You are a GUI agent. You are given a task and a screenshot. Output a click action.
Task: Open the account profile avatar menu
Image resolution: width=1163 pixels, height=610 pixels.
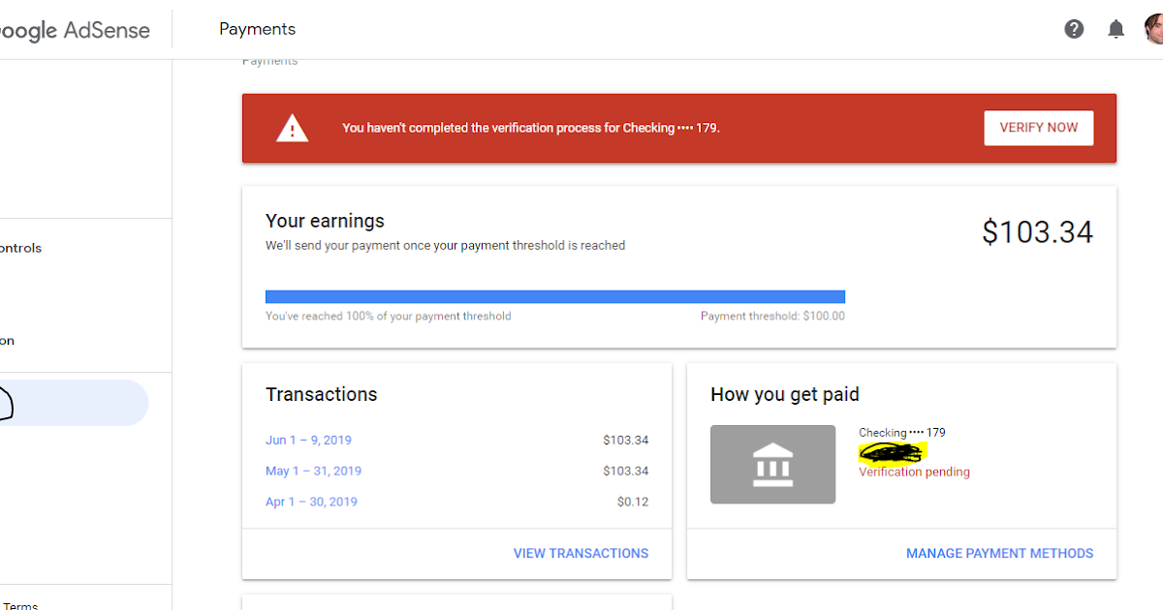[1153, 29]
